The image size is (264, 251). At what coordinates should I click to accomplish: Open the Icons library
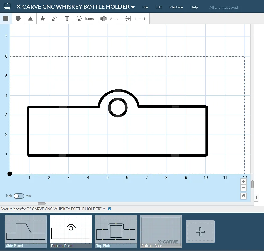point(85,19)
